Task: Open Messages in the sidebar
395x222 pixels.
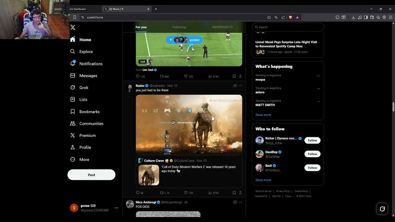Action: pyautogui.click(x=84, y=76)
